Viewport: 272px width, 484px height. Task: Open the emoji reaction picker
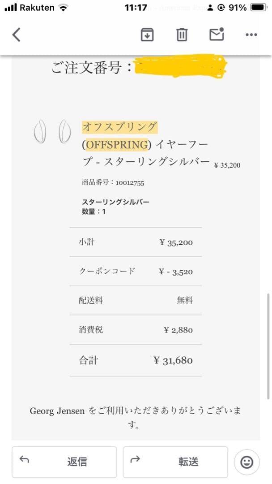[246, 462]
